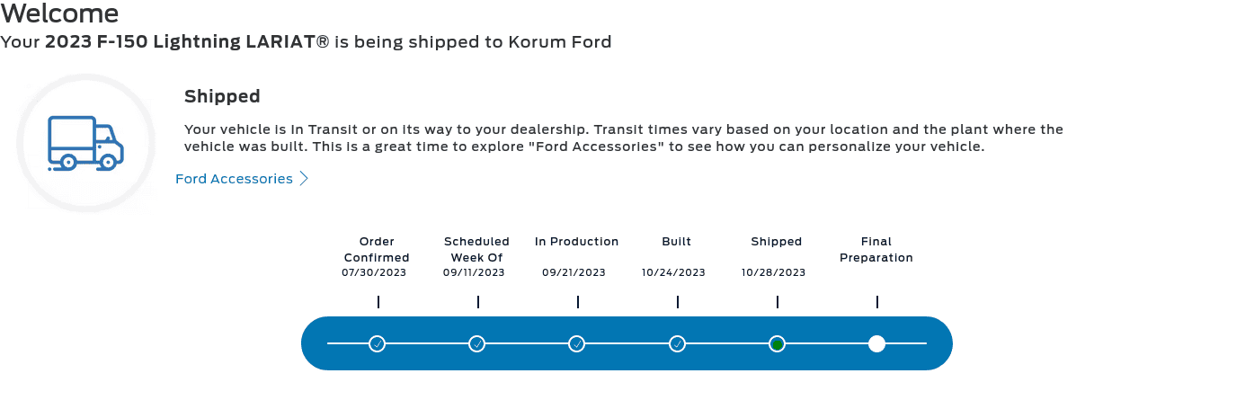1254x400 pixels.
Task: Click the white Final Preparation circle
Action: click(876, 343)
